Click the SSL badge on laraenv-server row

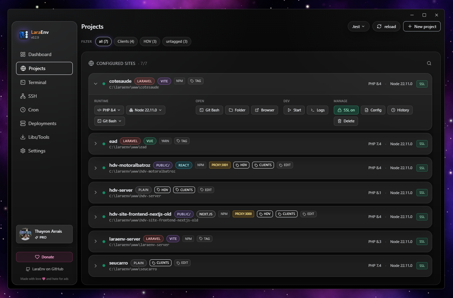click(422, 242)
